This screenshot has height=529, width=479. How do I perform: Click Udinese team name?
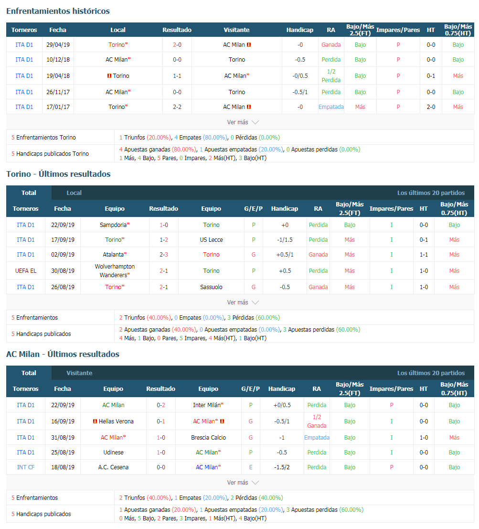[113, 452]
